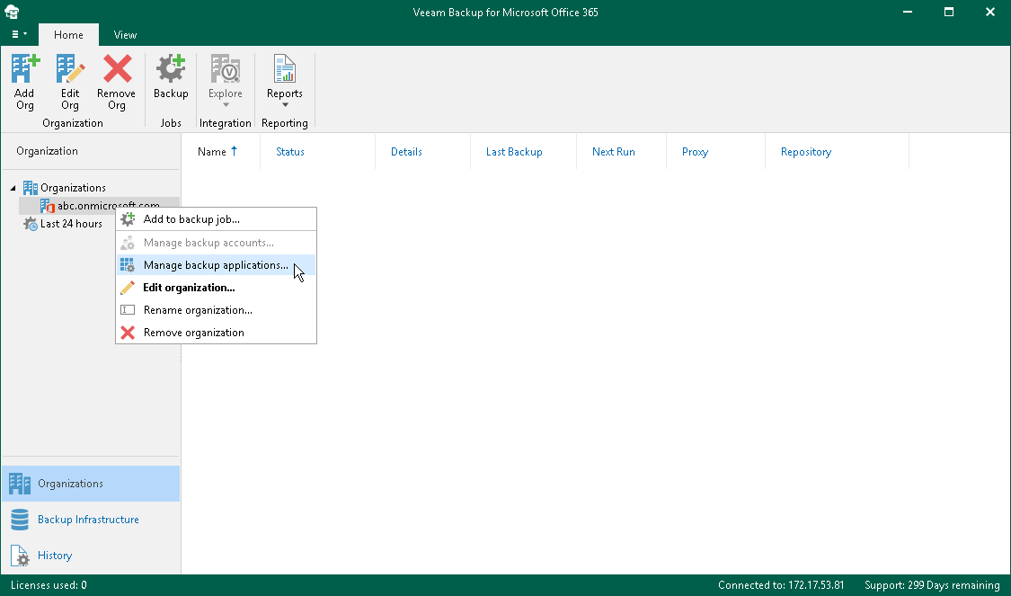
Task: Expand the Explore dropdown arrow
Action: click(226, 105)
